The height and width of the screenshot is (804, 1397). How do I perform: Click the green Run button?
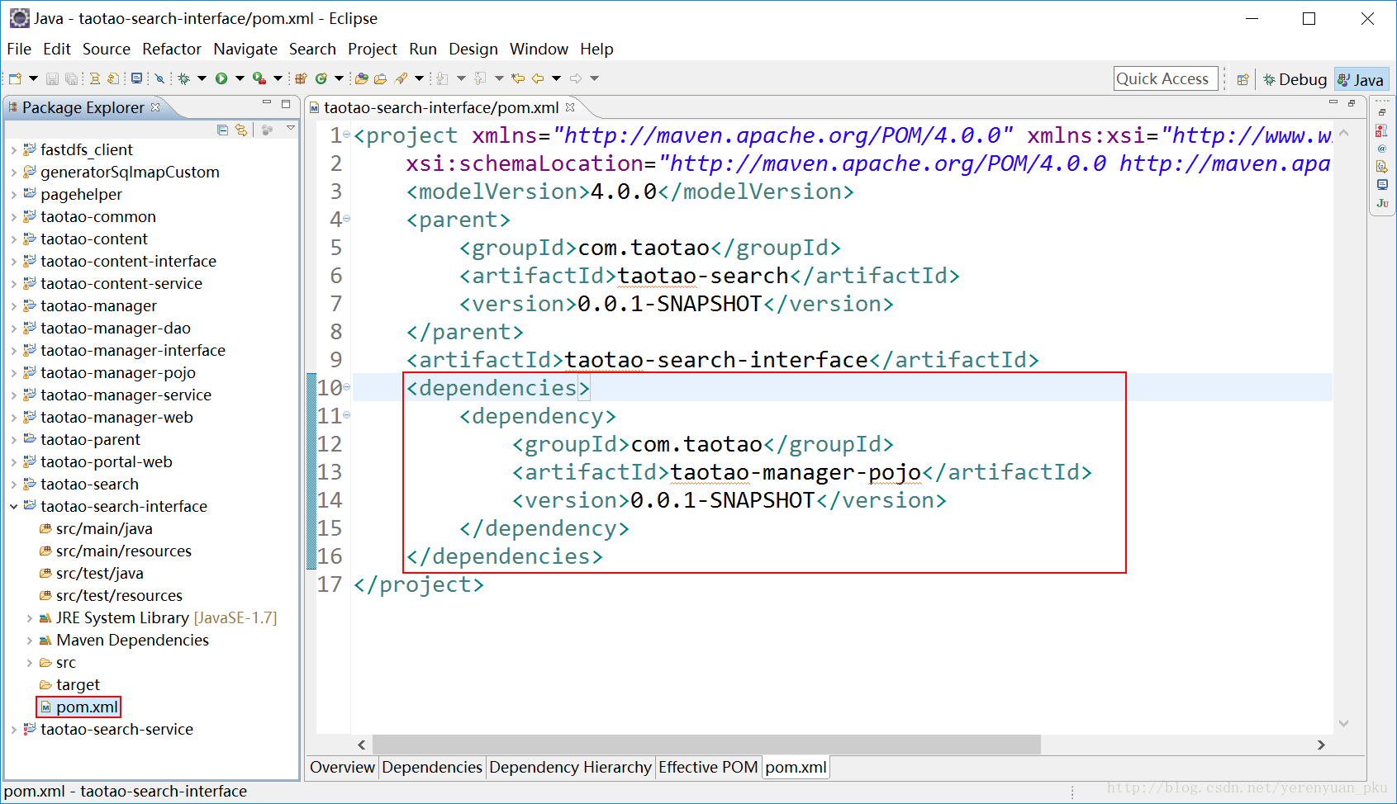pyautogui.click(x=221, y=78)
